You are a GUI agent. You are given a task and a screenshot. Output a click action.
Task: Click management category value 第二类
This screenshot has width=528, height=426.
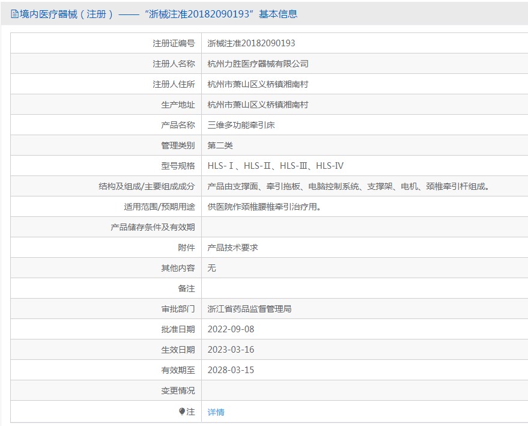[220, 145]
